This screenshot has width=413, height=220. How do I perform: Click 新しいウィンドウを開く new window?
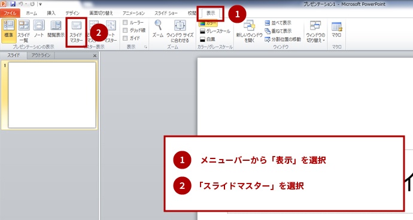pyautogui.click(x=249, y=31)
